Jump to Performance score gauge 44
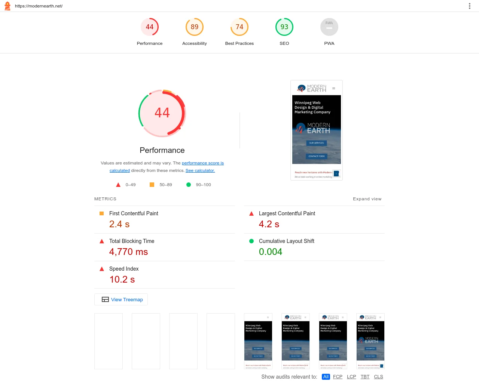 (150, 27)
